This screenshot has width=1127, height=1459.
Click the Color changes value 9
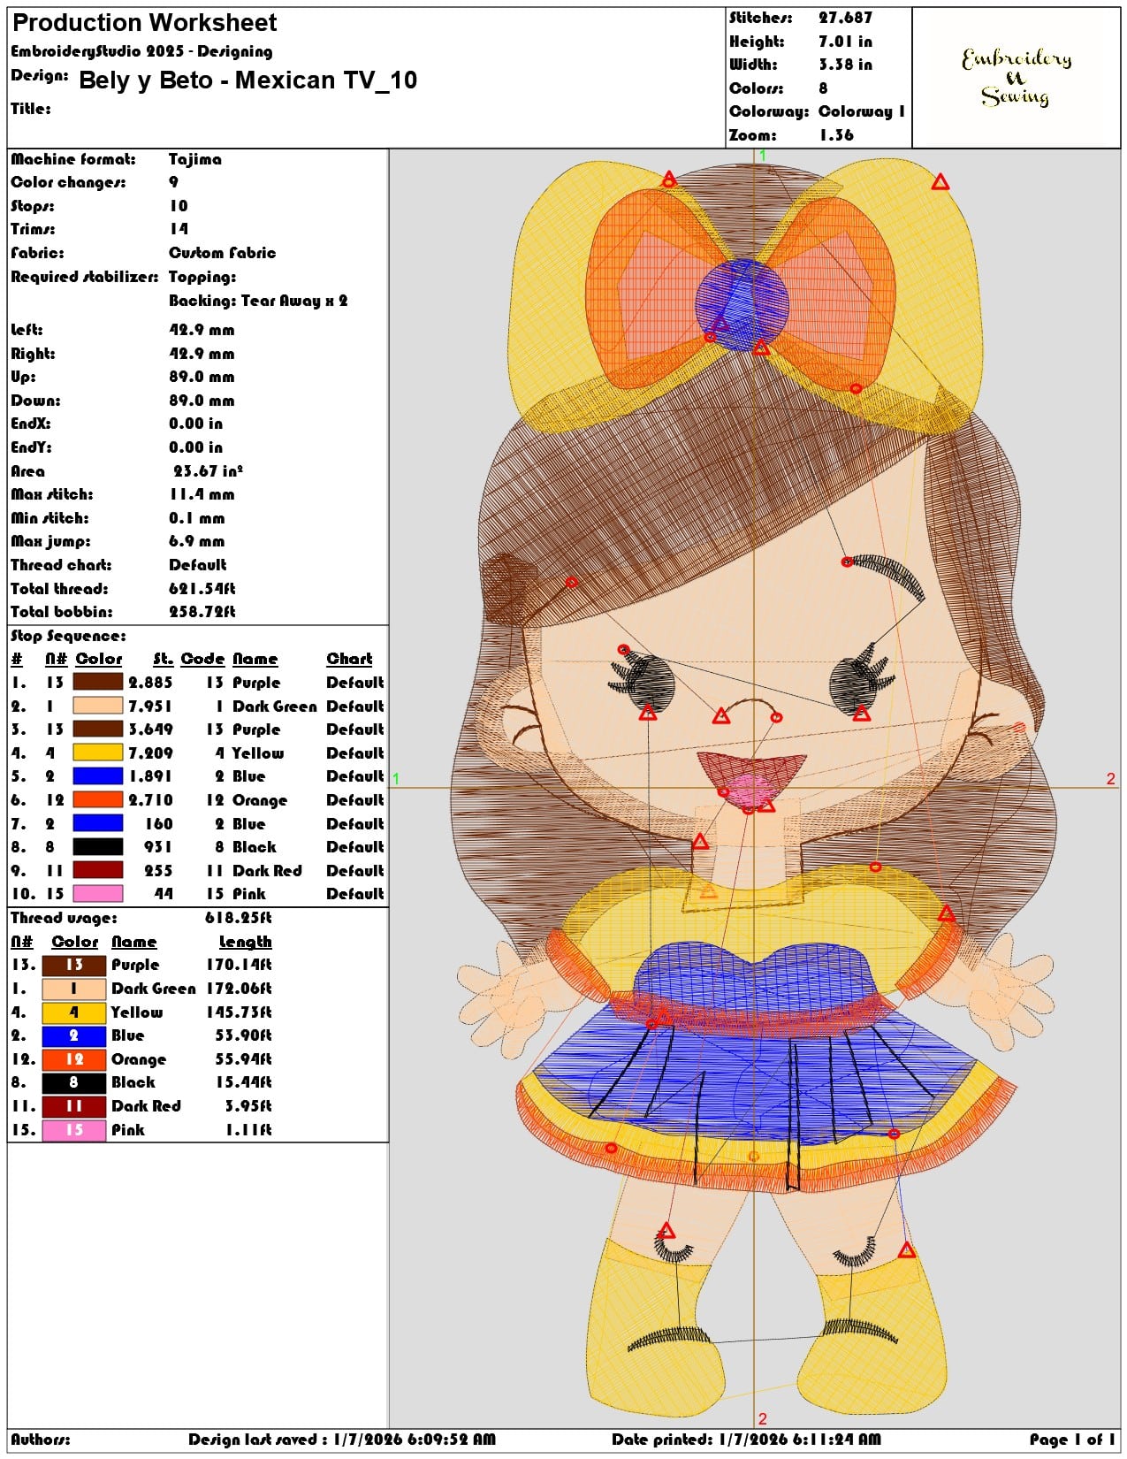(173, 182)
